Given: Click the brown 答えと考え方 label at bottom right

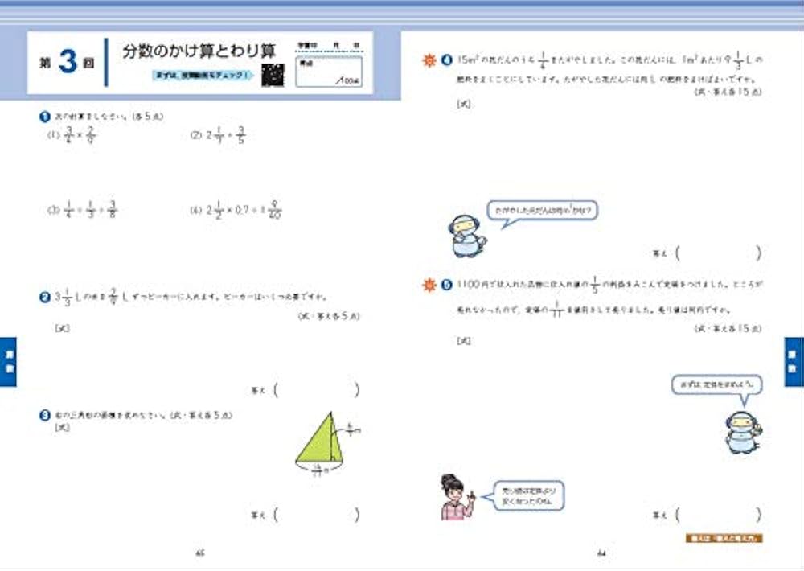Looking at the screenshot, I should pyautogui.click(x=724, y=538).
